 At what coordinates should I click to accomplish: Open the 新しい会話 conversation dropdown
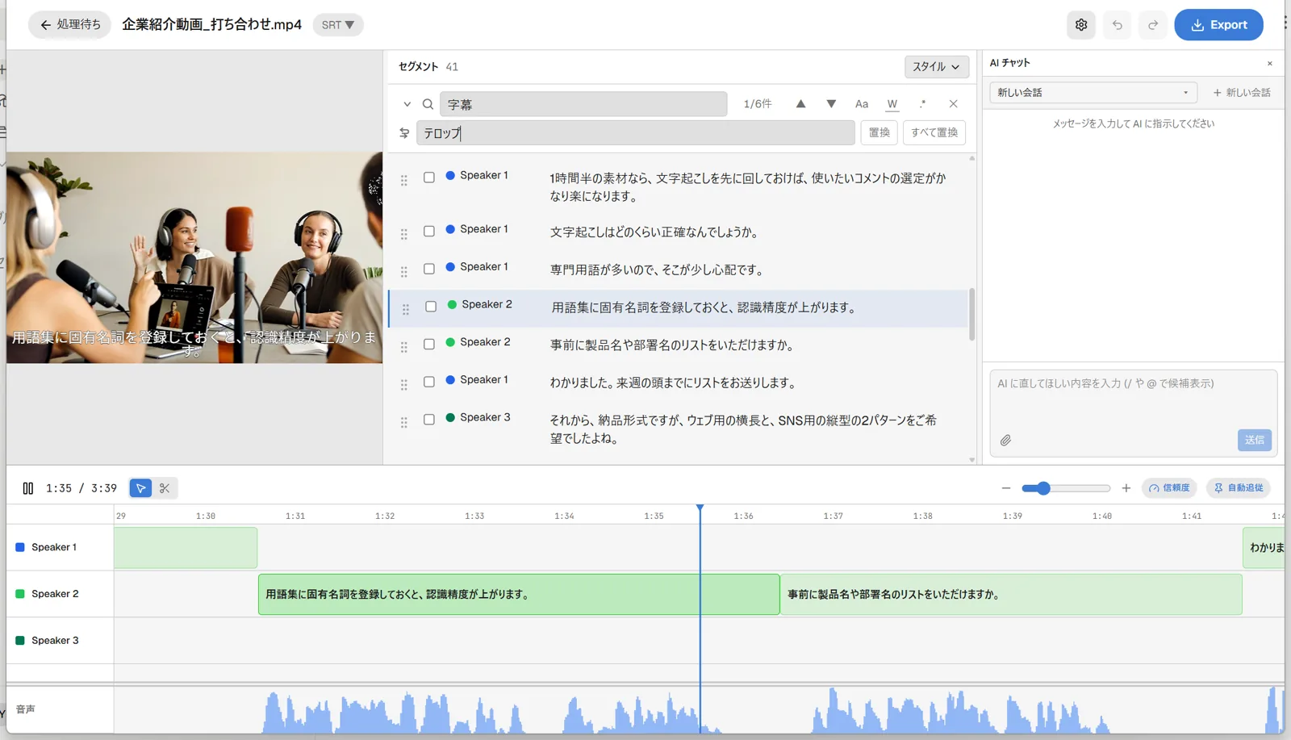[1093, 93]
